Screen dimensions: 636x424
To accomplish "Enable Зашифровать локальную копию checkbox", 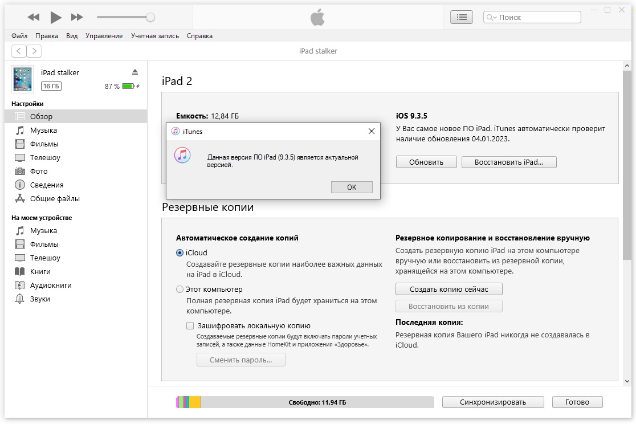I will coord(190,326).
